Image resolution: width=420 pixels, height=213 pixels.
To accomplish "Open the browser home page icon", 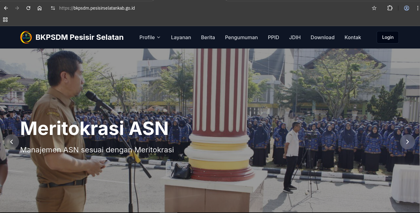I will tap(40, 8).
